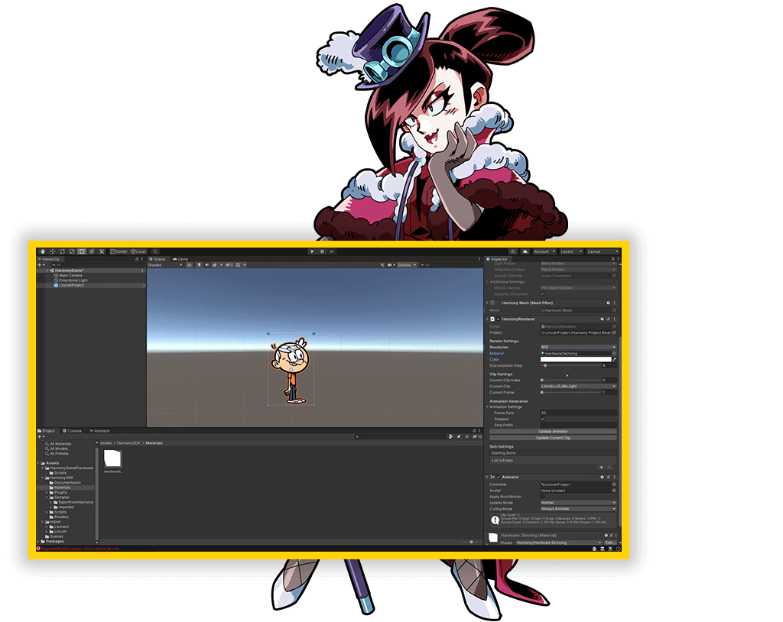Toggle scene lighting button
Screen dimensions: 783x622
click(199, 265)
